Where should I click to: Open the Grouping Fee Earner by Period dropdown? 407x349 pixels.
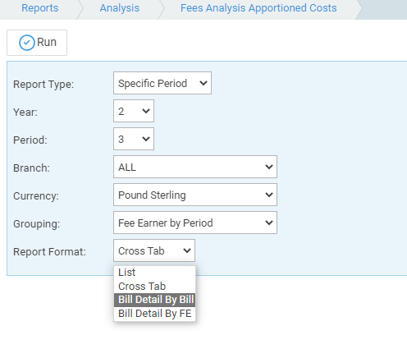coord(195,223)
